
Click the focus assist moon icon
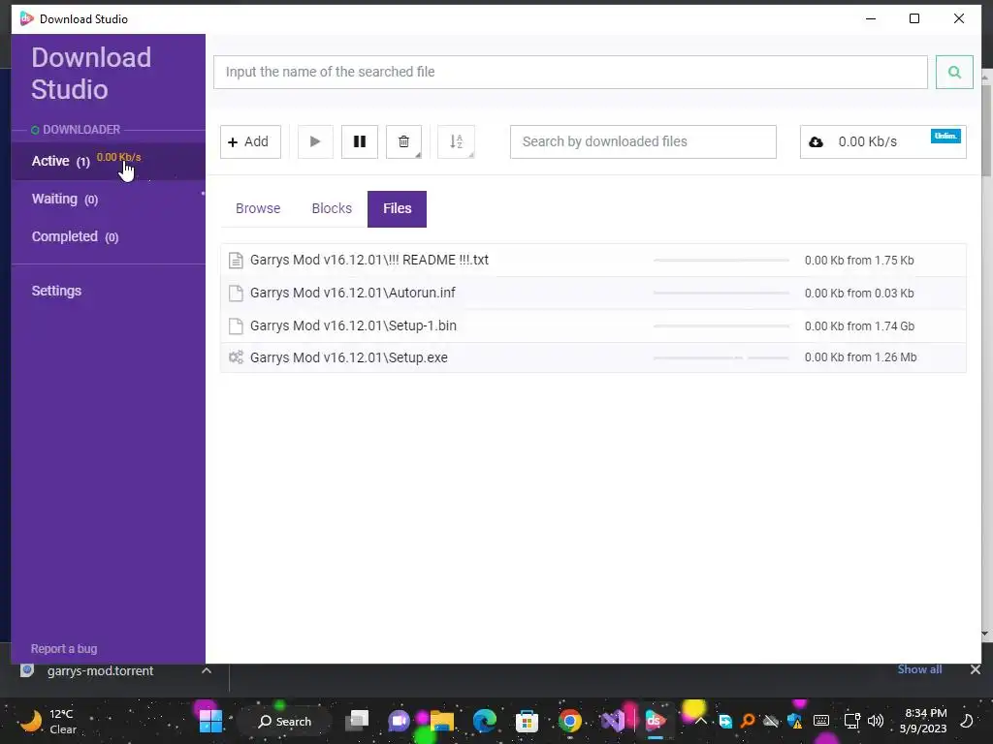(967, 721)
